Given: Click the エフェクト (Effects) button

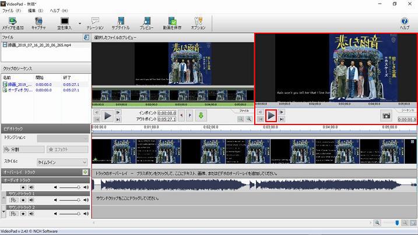Looking at the screenshot, I should point(68,149).
